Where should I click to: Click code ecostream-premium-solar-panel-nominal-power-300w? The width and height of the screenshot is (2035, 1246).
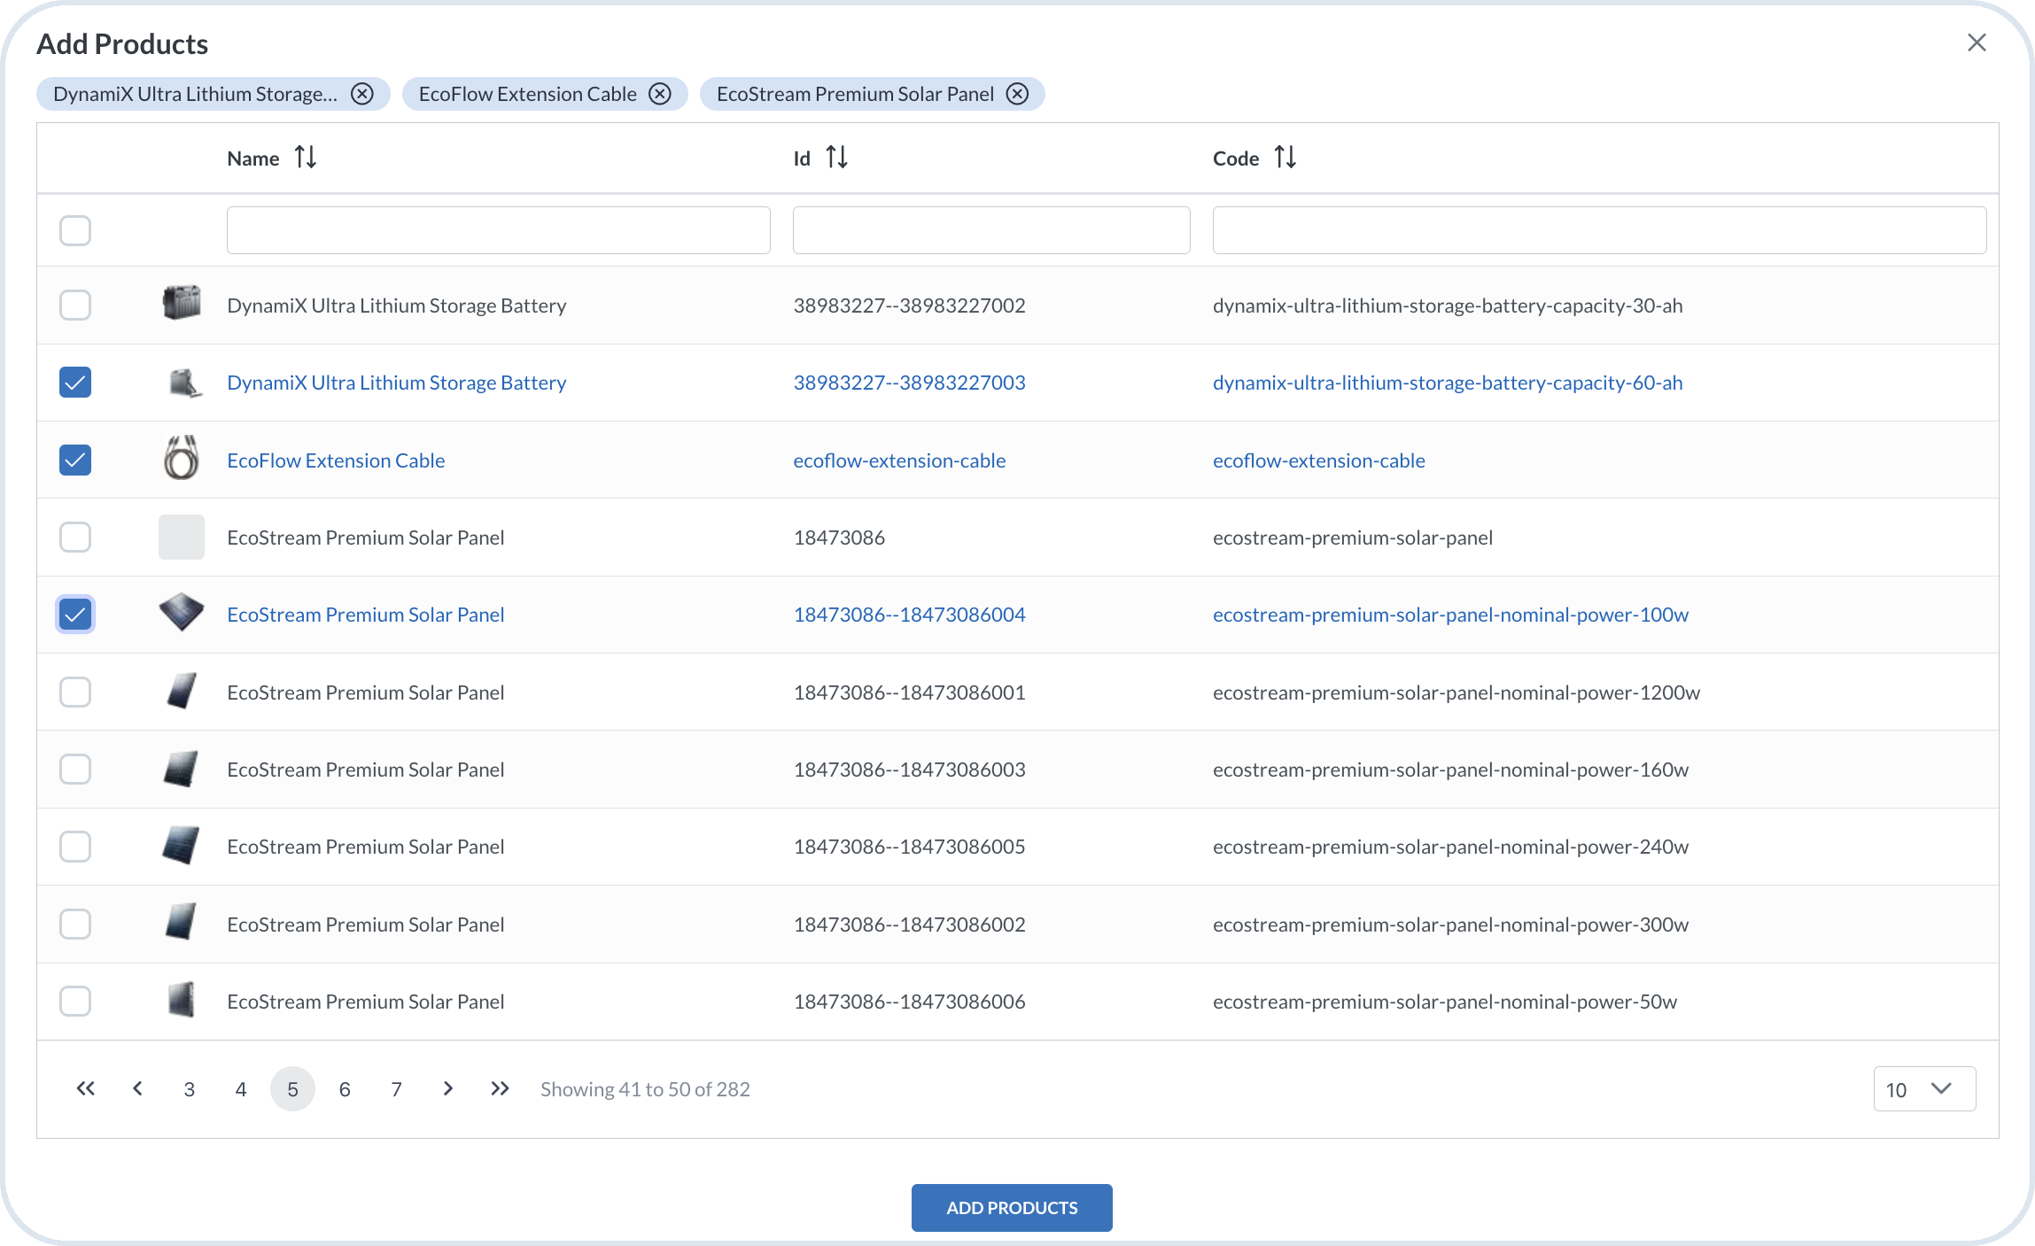[x=1451, y=924]
